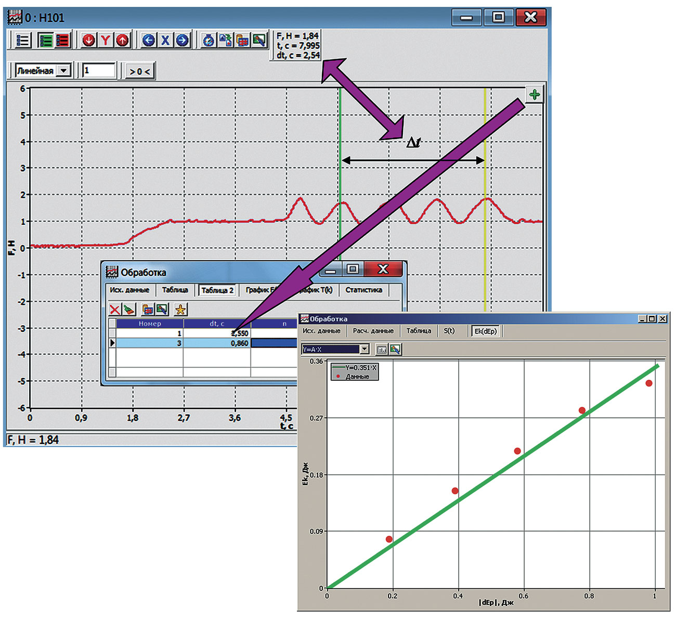Viewport: 676px width, 617px height.
Task: Toggle the blue Y axis button
Action: pos(106,40)
